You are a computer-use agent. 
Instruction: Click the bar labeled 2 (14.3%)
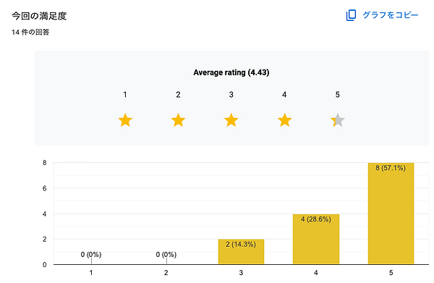point(241,252)
